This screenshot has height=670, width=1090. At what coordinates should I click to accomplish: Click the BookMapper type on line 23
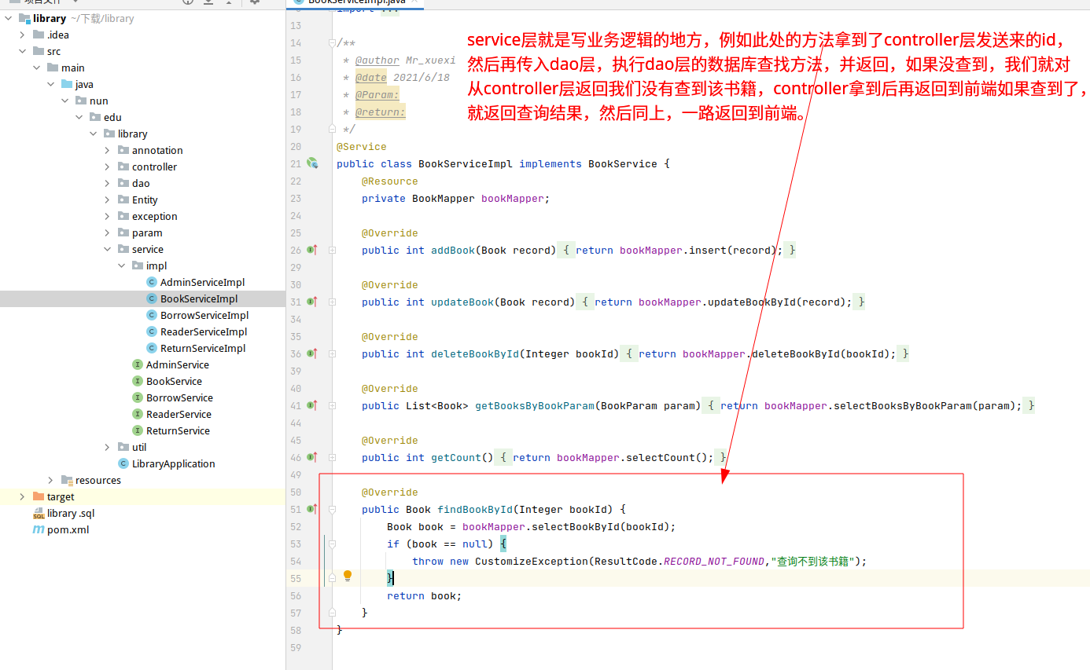444,199
